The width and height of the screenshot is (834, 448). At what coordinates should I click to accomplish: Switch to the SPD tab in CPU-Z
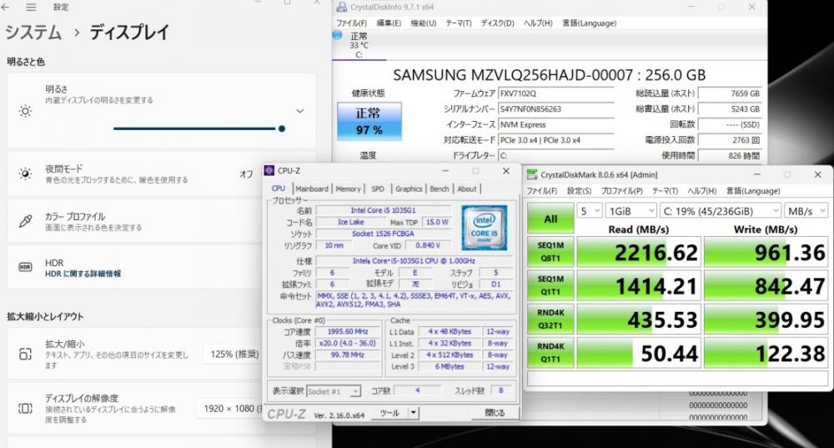(378, 189)
